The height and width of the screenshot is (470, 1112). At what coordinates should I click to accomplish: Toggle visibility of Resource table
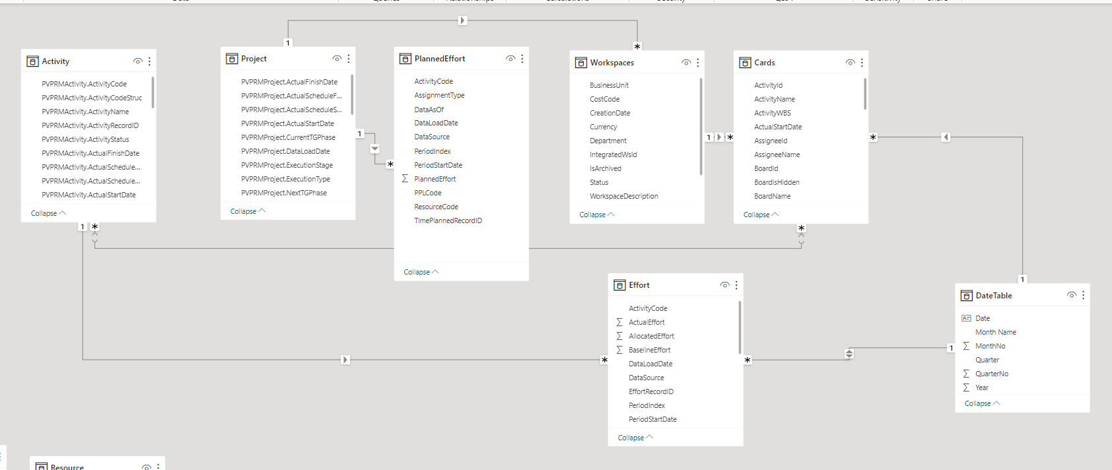click(x=147, y=467)
